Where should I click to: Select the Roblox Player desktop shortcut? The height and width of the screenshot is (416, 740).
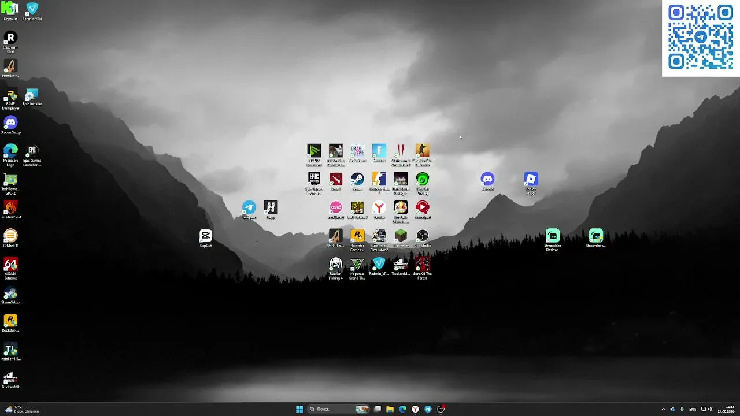531,183
